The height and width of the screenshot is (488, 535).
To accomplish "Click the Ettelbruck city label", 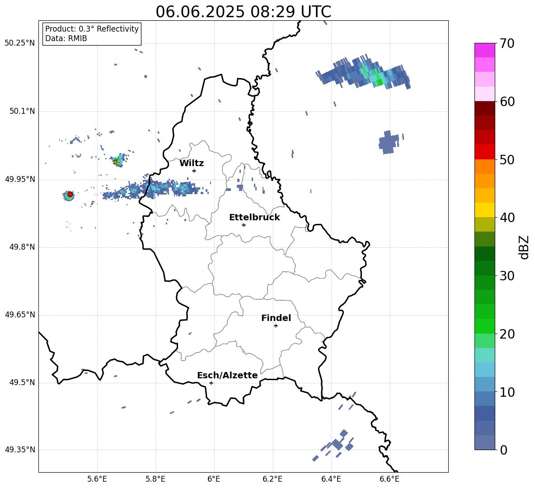I will tap(254, 218).
